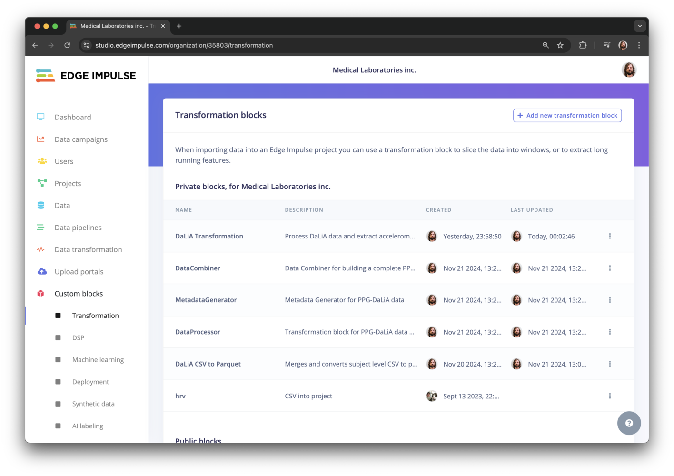Click the Projects nodes icon
Screen dimensions: 674x476
tap(42, 183)
